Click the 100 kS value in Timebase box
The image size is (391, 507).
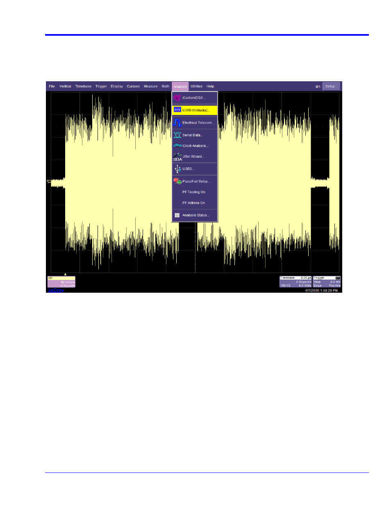285,285
